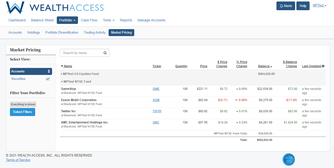
Task: Click the Last Updated info icon
Action: point(323,66)
